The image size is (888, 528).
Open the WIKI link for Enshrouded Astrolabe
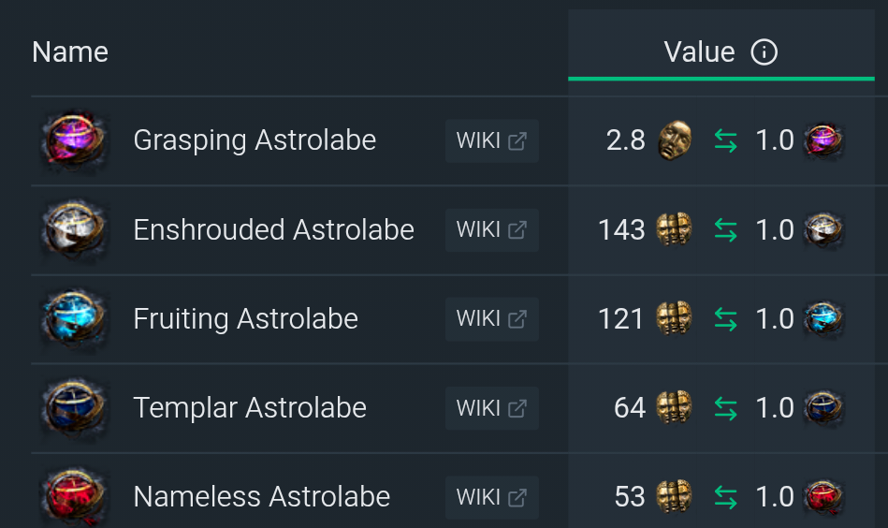click(x=491, y=230)
